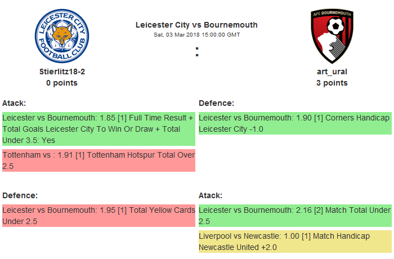This screenshot has height=259, width=394.
Task: Open the Stierlitz18-2 player profile name
Action: (x=62, y=72)
